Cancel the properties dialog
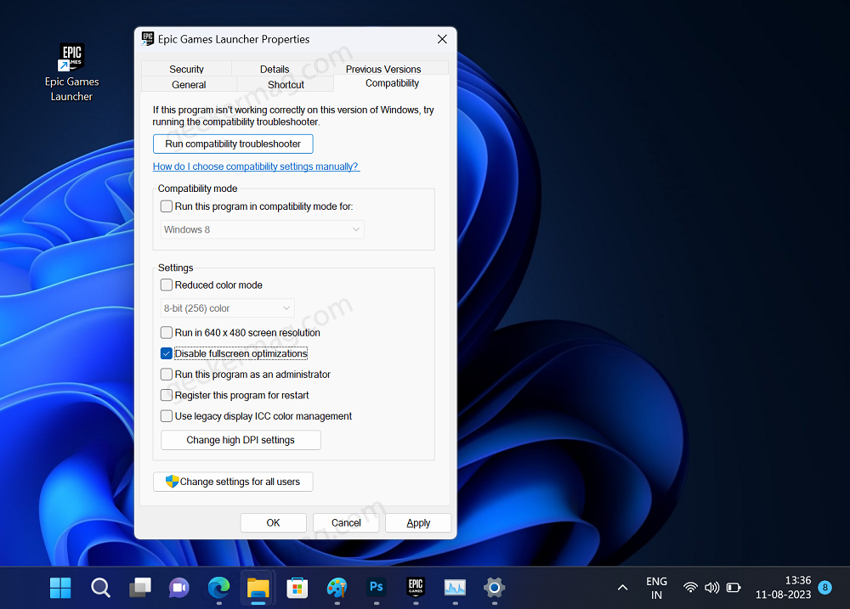This screenshot has width=850, height=609. (346, 523)
